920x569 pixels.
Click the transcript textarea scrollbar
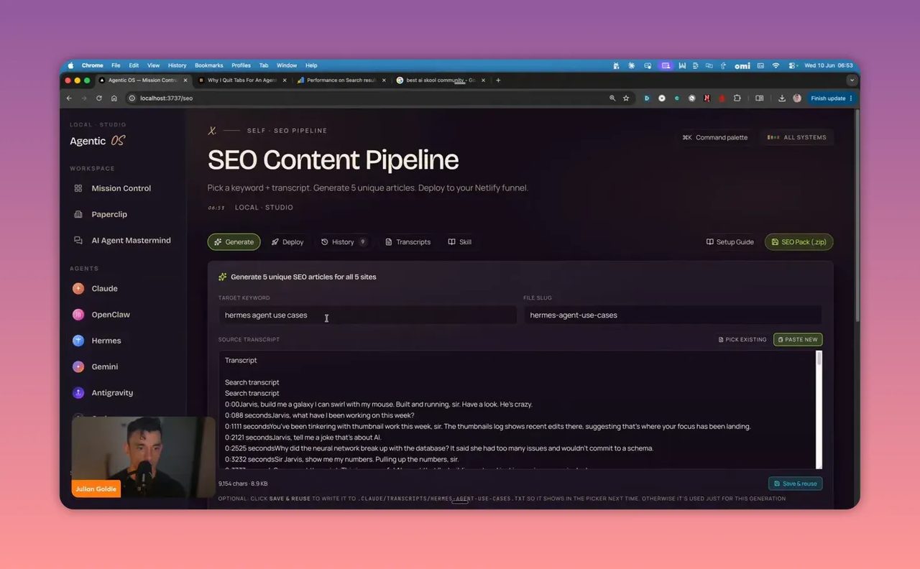(819, 360)
